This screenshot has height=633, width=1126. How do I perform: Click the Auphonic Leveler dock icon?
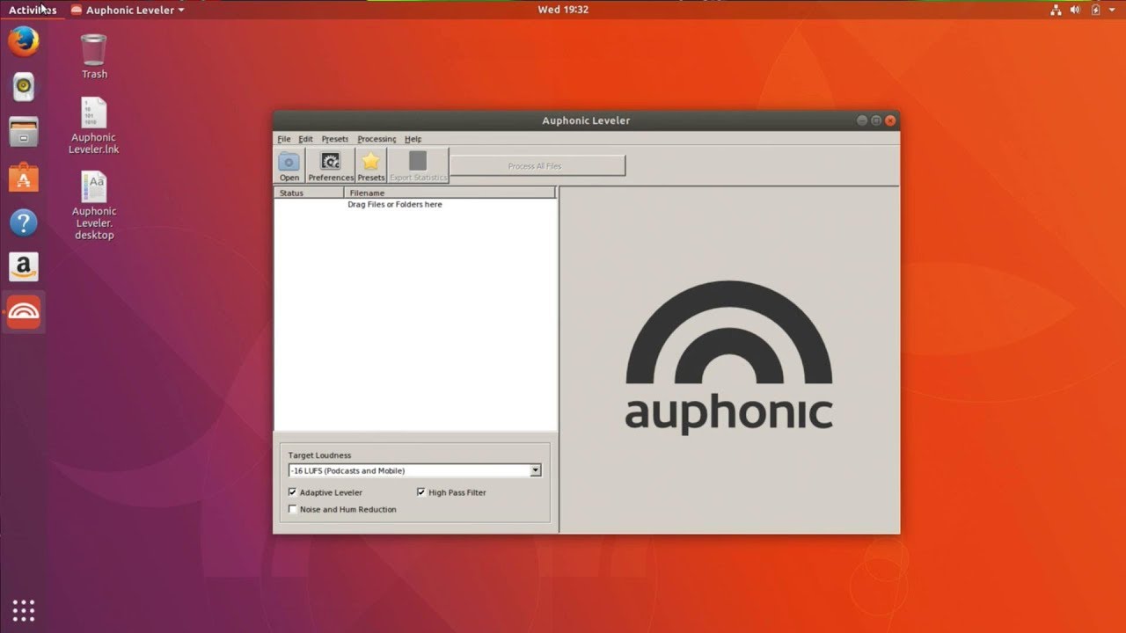[x=24, y=313]
